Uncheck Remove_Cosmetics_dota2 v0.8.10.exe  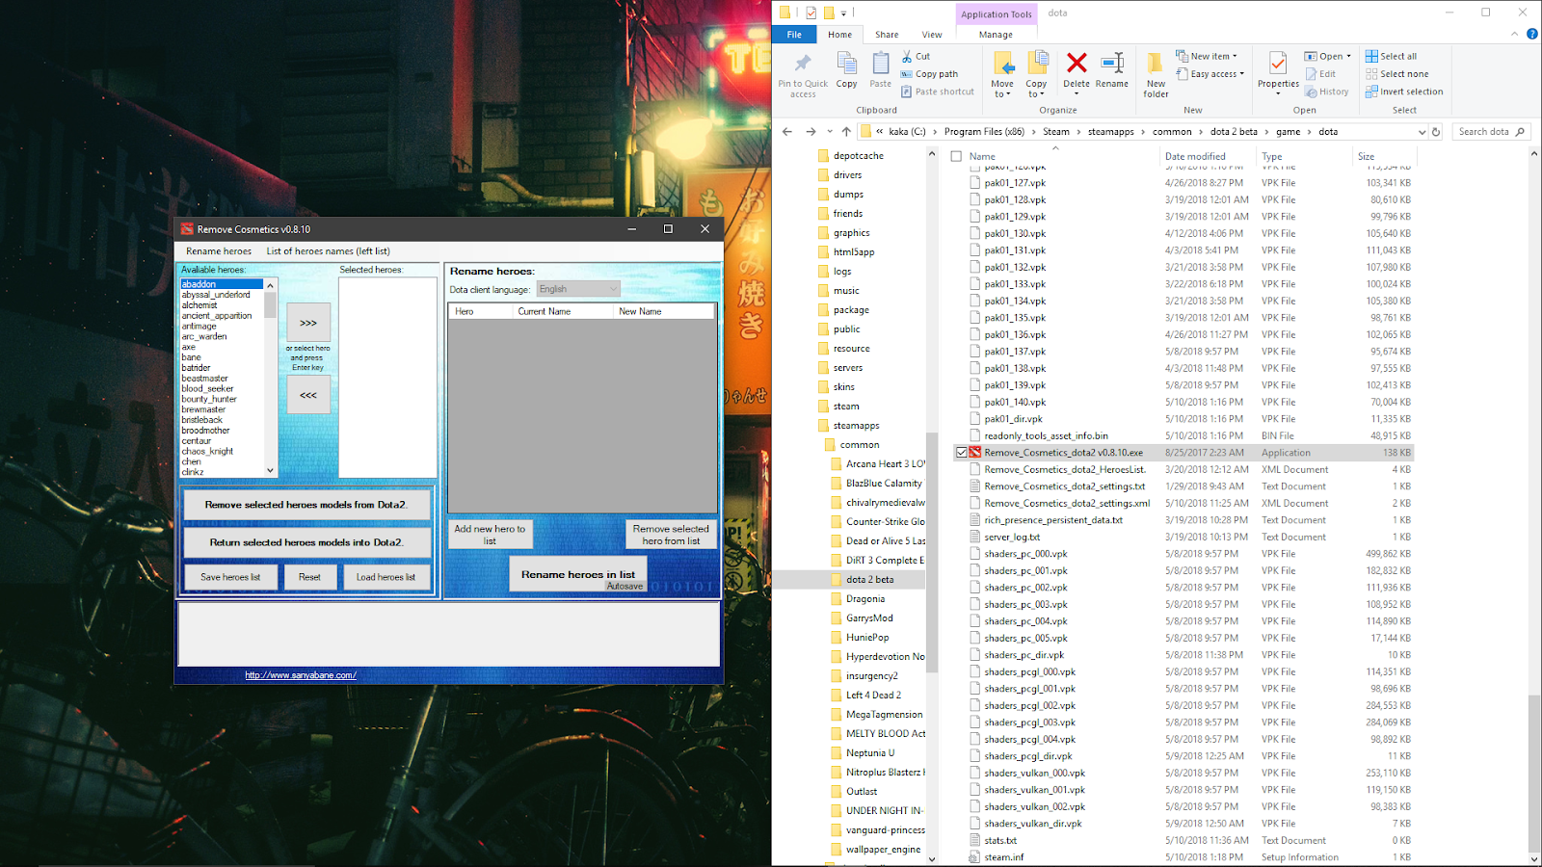[x=961, y=452]
